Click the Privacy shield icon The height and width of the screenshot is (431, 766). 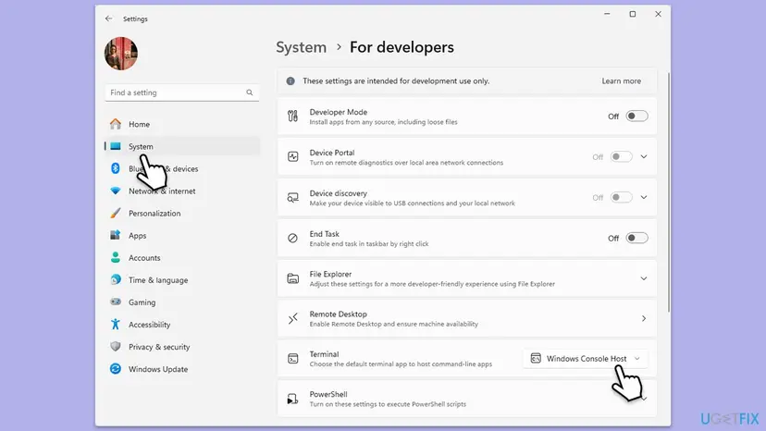116,347
